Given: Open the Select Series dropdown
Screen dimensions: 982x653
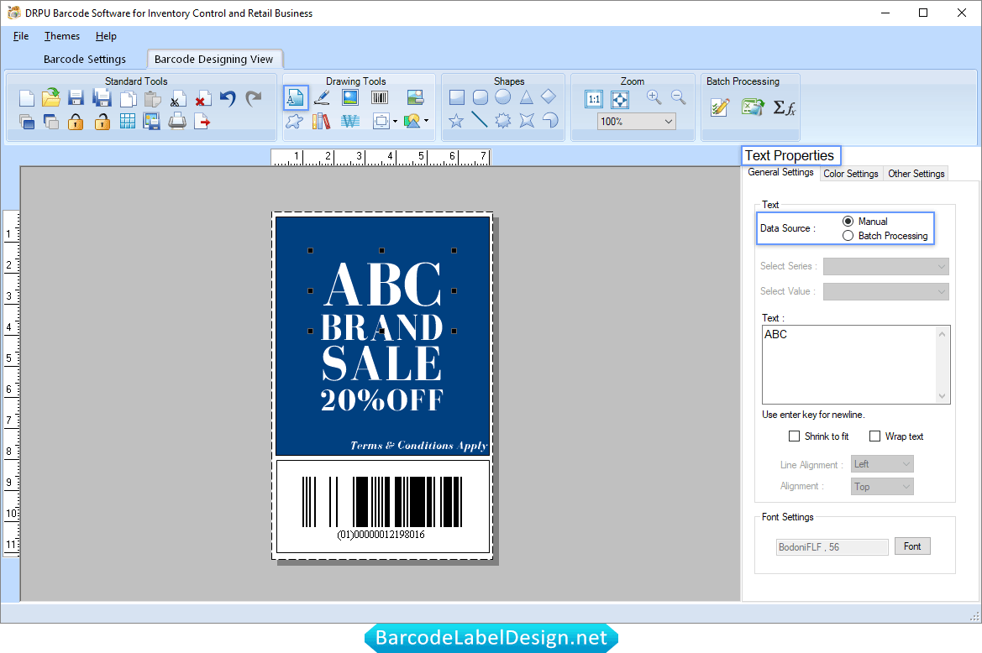Looking at the screenshot, I should click(886, 266).
